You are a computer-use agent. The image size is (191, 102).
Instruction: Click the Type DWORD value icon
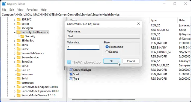pyautogui.click(x=71, y=79)
